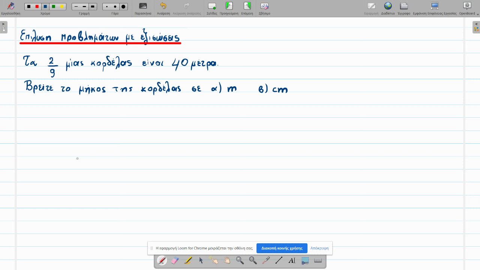Show the desktop via Εμφάνιση Επιφάνειας Εργασίας
Image resolution: width=480 pixels, height=270 pixels.
tap(435, 8)
